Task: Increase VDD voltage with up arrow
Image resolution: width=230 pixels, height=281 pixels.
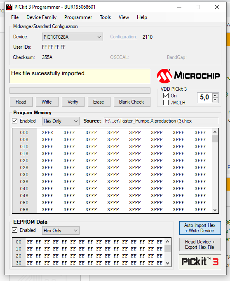Action: coord(215,95)
